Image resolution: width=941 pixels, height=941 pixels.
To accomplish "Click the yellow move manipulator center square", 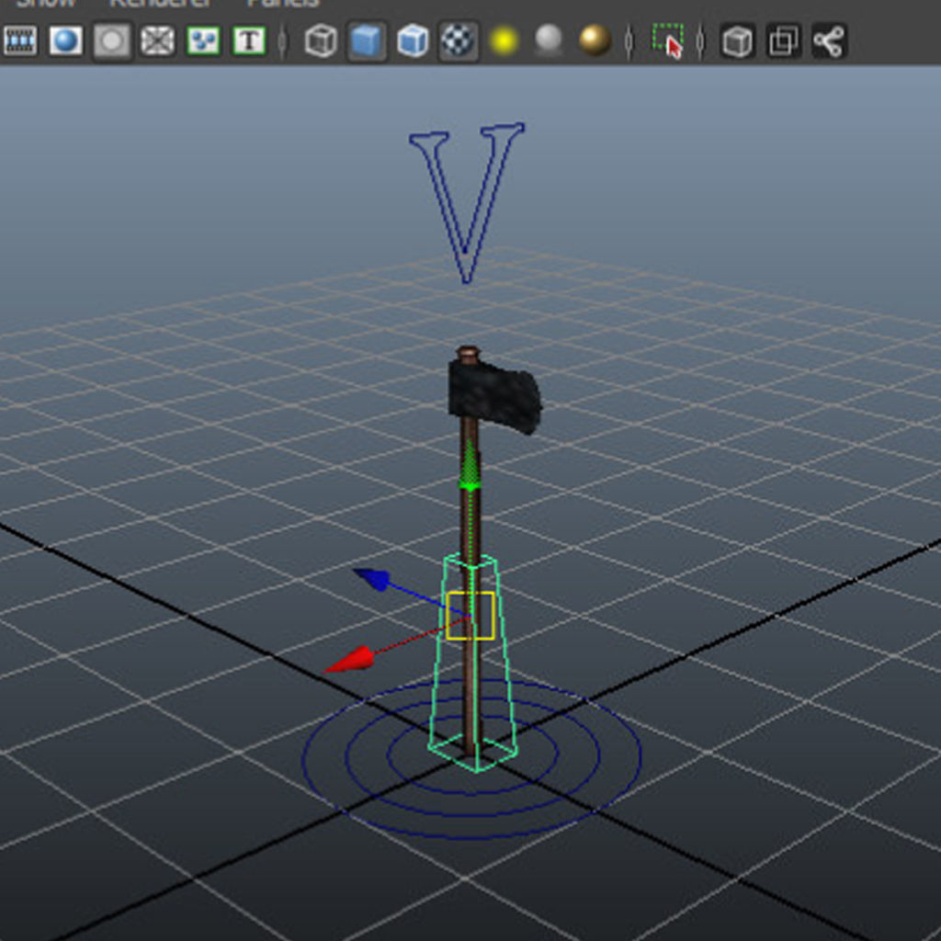I will [470, 615].
